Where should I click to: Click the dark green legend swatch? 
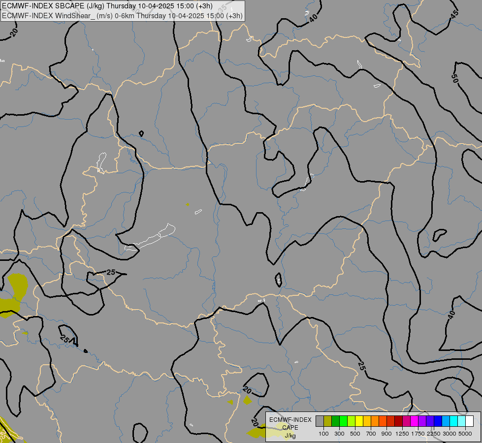point(336,421)
